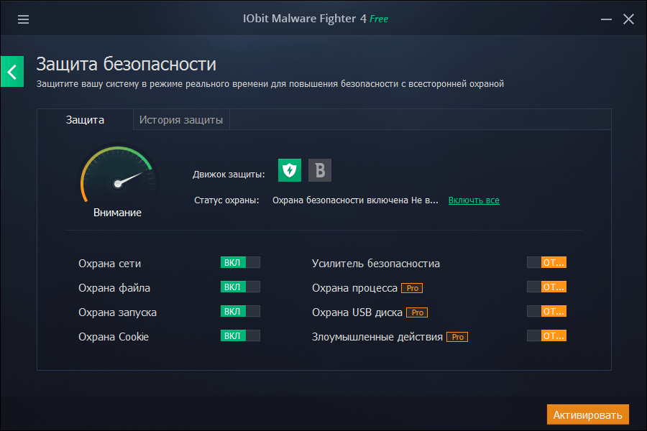Click the green shield protection engine icon

(289, 170)
